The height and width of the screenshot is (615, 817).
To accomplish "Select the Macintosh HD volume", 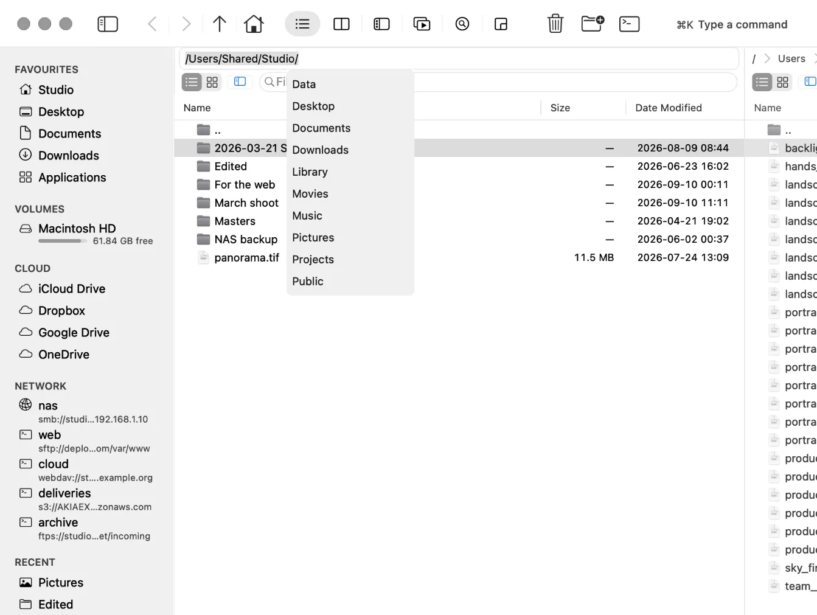I will (86, 234).
